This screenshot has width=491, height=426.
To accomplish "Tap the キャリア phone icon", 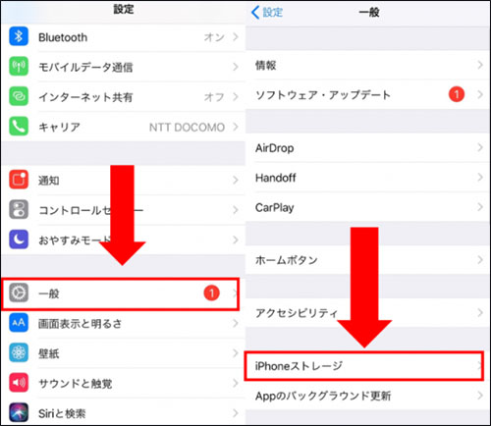I will 19,126.
